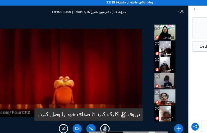Focus the chat message input field

tap(204, 126)
